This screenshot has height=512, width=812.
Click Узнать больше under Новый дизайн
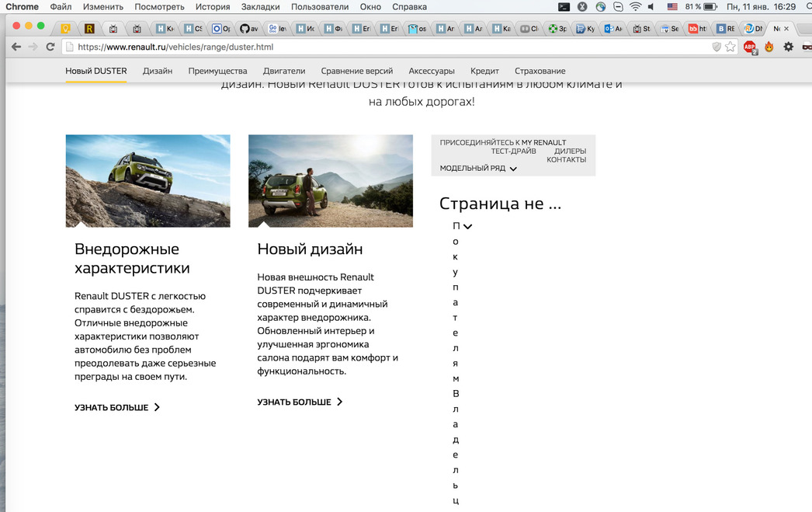(300, 402)
